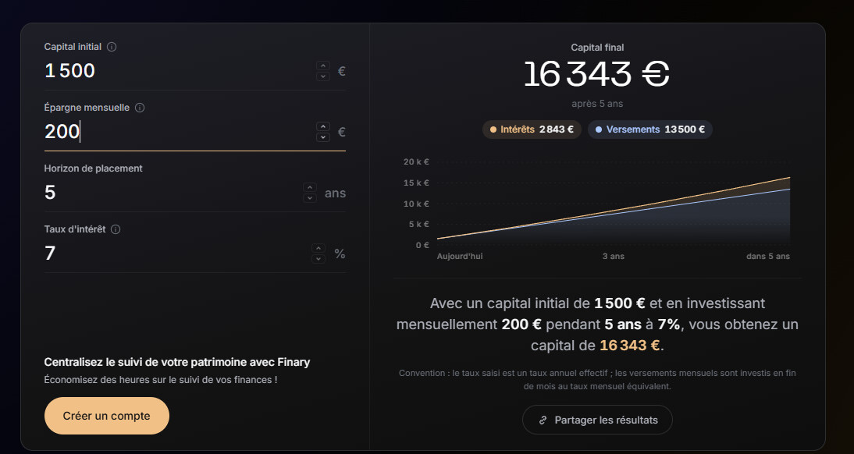
Task: Click the link icon in Partager les résultats
Action: (x=543, y=420)
